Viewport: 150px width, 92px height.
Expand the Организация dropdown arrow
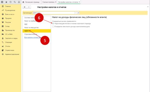(76, 13)
